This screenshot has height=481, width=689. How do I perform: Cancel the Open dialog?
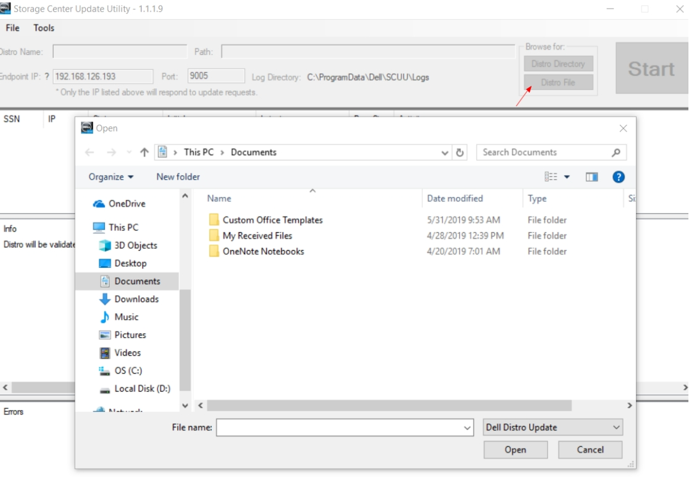click(590, 450)
